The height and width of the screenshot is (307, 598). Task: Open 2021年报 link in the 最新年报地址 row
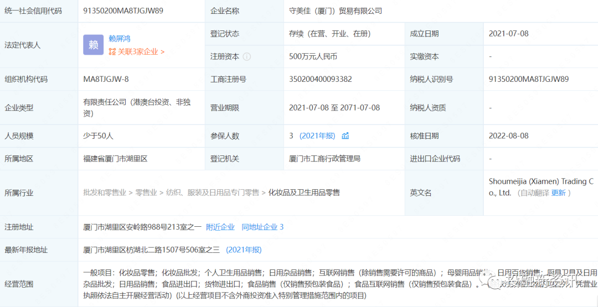pyautogui.click(x=244, y=250)
